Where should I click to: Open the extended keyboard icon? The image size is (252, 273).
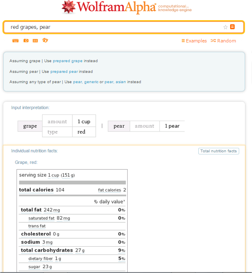[15, 41]
